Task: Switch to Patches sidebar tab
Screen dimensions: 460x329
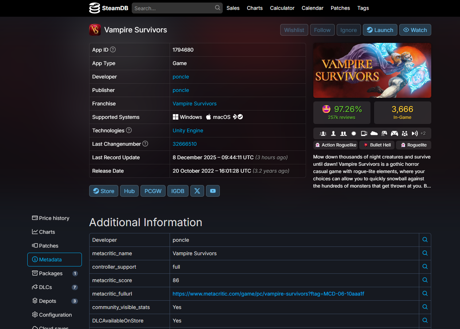Action: point(55,246)
